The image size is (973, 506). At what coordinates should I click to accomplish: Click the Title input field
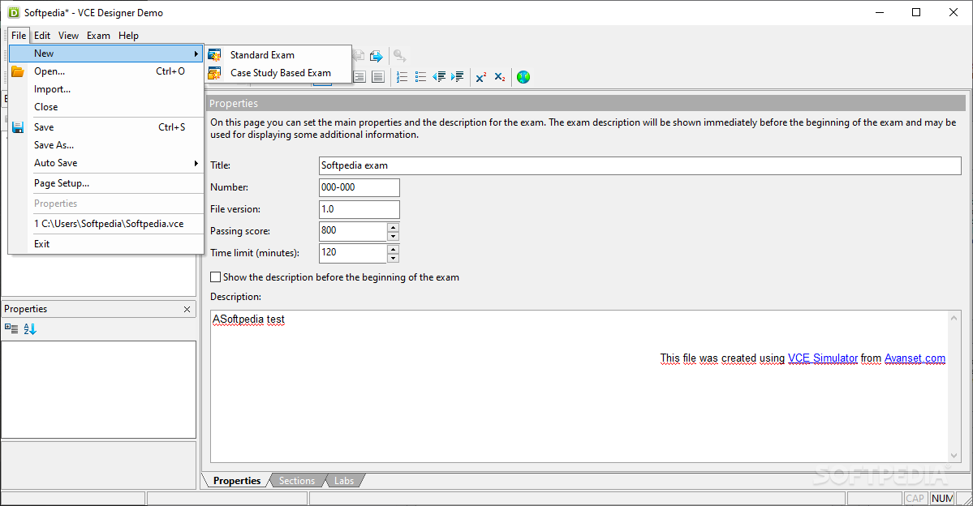(x=639, y=165)
